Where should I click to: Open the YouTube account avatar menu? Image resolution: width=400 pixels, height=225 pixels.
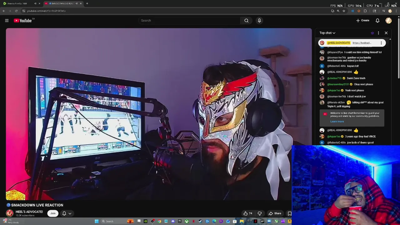tap(389, 21)
